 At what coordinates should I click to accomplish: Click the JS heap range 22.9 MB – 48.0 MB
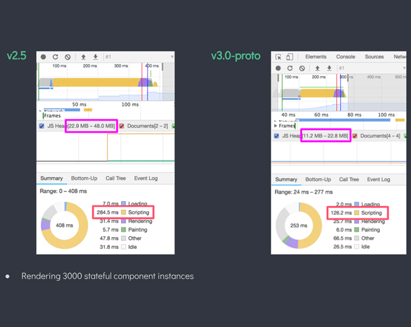[x=91, y=126]
